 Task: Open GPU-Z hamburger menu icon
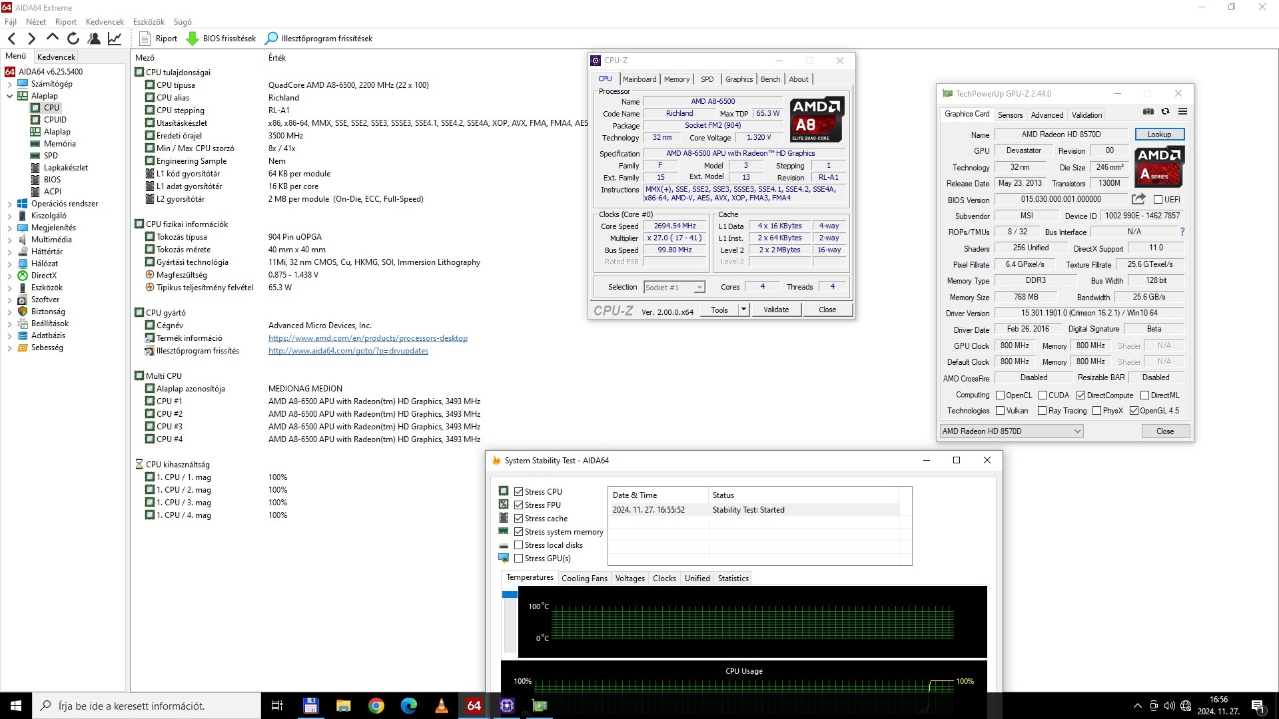(1182, 112)
